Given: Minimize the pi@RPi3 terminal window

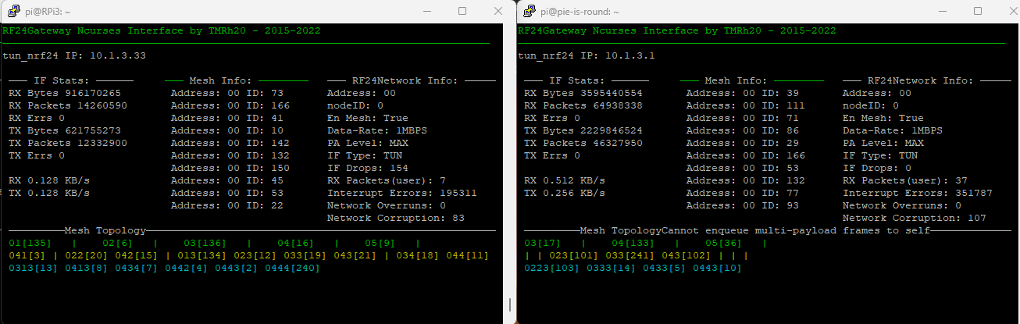Looking at the screenshot, I should 426,11.
